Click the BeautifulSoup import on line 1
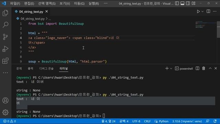Screen dimensions: 220x124 [71, 24]
